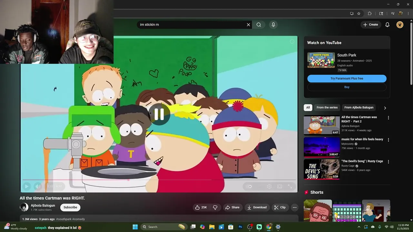Subscribe to Ajibola Balogun
The width and height of the screenshot is (413, 232).
[70, 208]
